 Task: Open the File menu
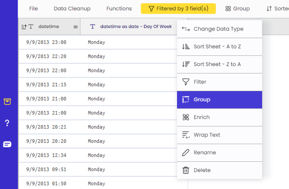[x=33, y=8]
